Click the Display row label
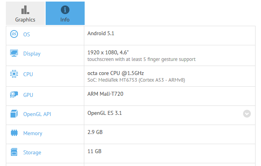 click(x=32, y=54)
